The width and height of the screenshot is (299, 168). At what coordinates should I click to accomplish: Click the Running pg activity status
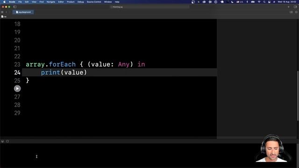(x=118, y=7)
